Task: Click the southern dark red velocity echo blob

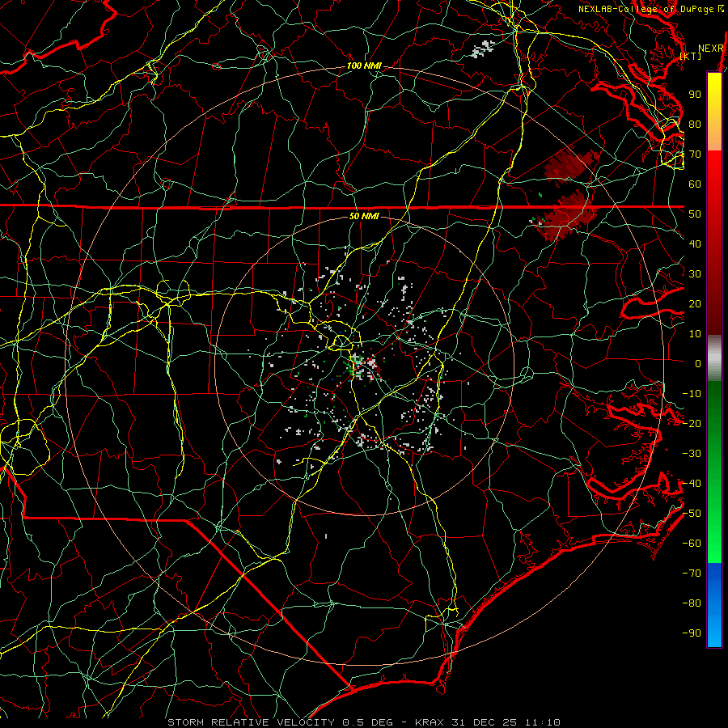Action: pyautogui.click(x=566, y=216)
